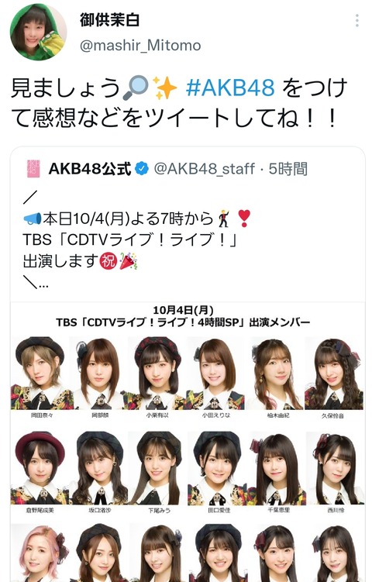Open the poster's green-hood profile avatar

[38, 33]
